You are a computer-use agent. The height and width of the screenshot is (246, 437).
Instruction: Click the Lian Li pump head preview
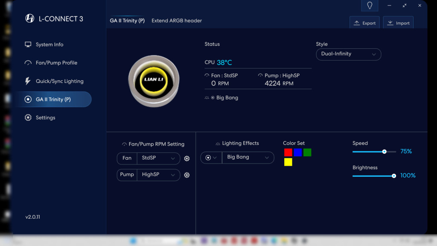pos(154,81)
